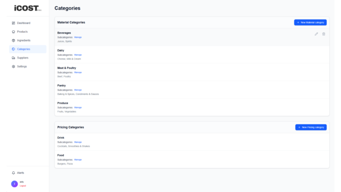Manage subcategories of Pantry
341x192 pixels.
point(78,90)
